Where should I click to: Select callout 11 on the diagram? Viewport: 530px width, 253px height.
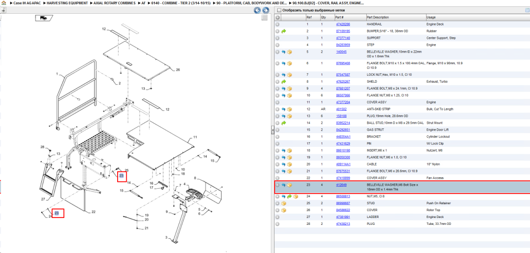[x=195, y=137]
